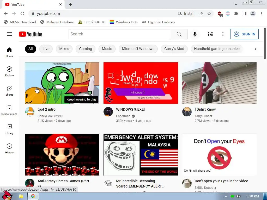The width and height of the screenshot is (267, 200).
Task: Open Windows ISOs bookmark
Action: (124, 22)
